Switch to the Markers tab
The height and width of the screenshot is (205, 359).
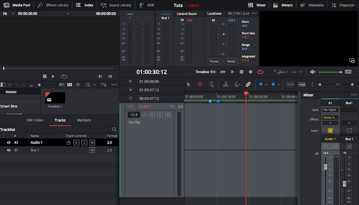(x=84, y=120)
